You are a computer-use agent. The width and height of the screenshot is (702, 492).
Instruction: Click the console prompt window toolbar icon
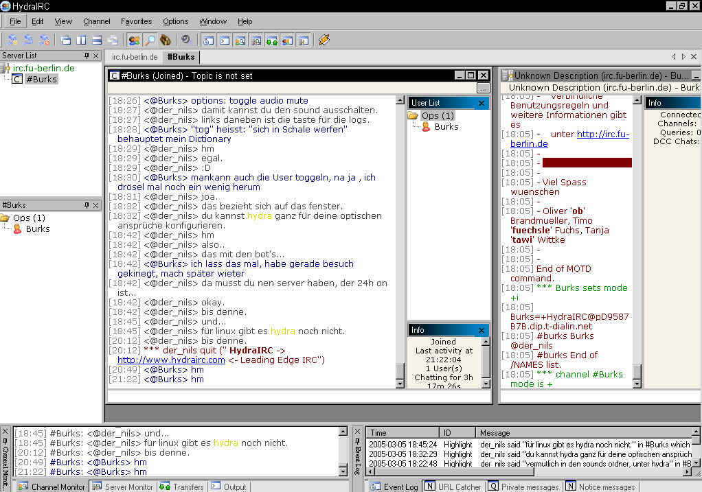tap(225, 40)
